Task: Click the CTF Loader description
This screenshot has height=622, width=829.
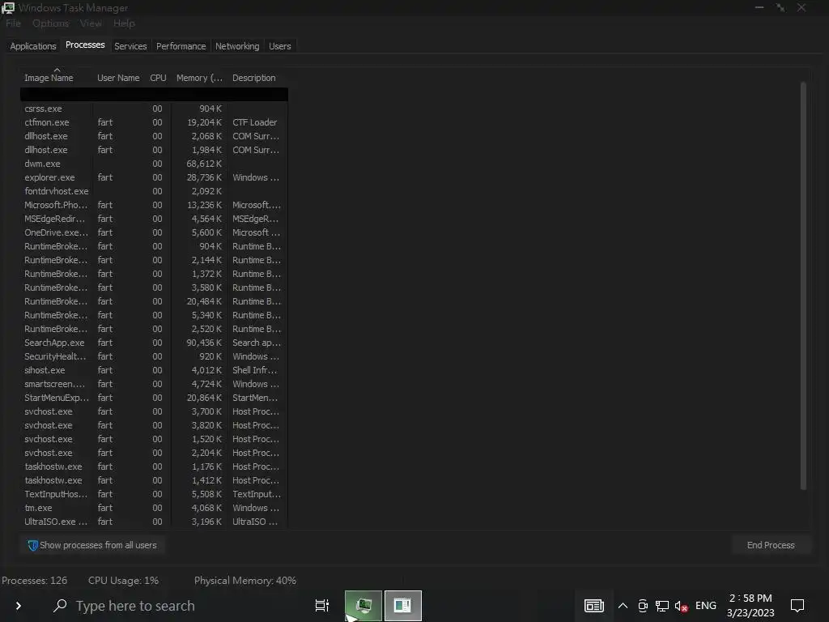Action: [x=255, y=122]
